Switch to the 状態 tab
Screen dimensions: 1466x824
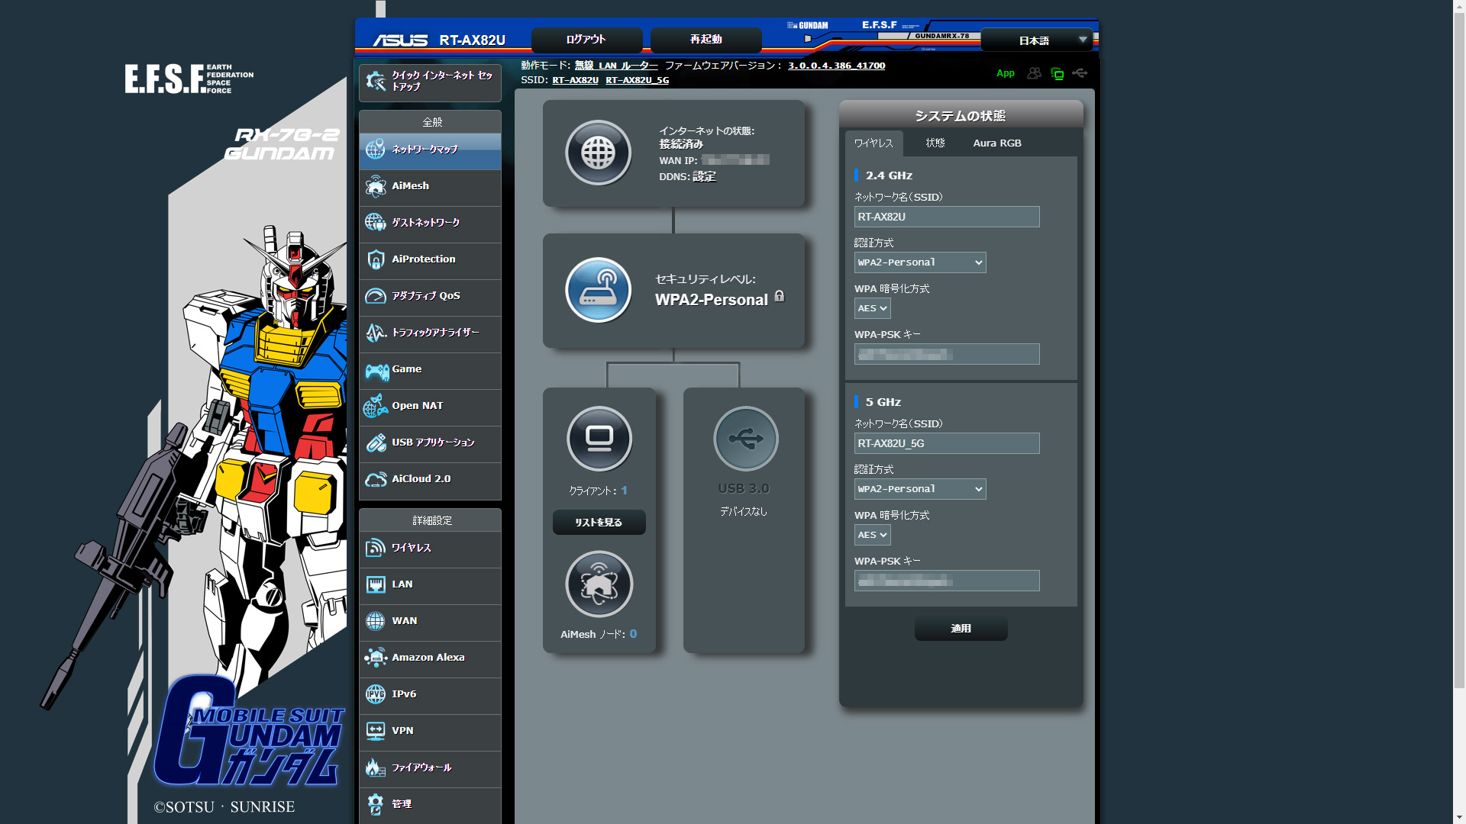click(x=935, y=143)
